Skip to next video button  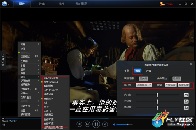(105, 124)
